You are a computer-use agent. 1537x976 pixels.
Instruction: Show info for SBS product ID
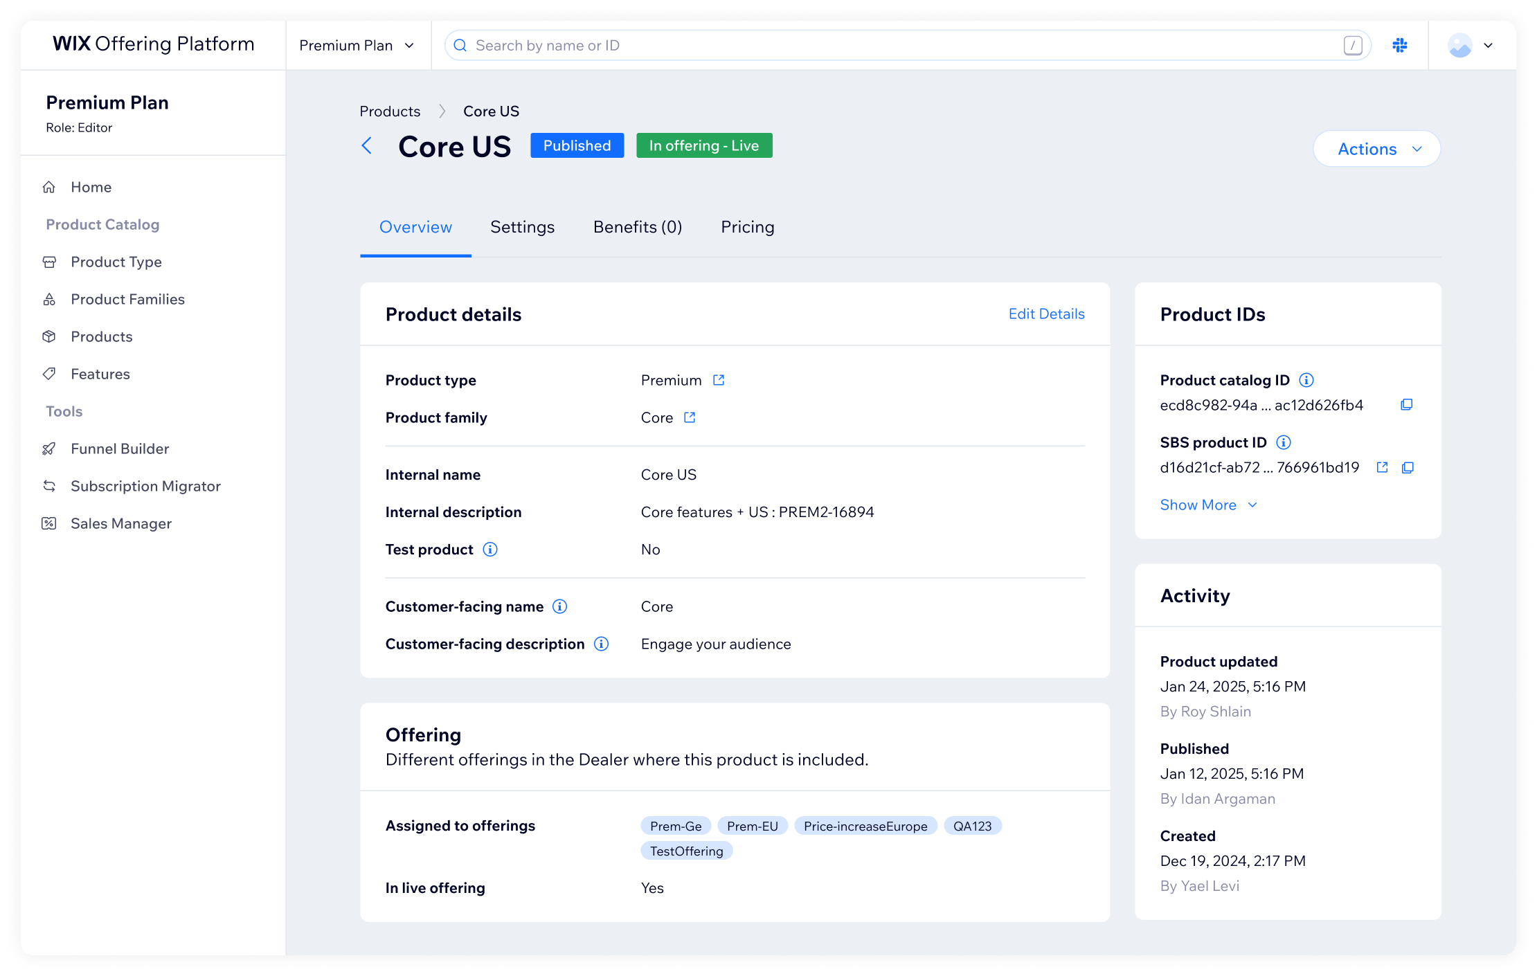coord(1284,442)
